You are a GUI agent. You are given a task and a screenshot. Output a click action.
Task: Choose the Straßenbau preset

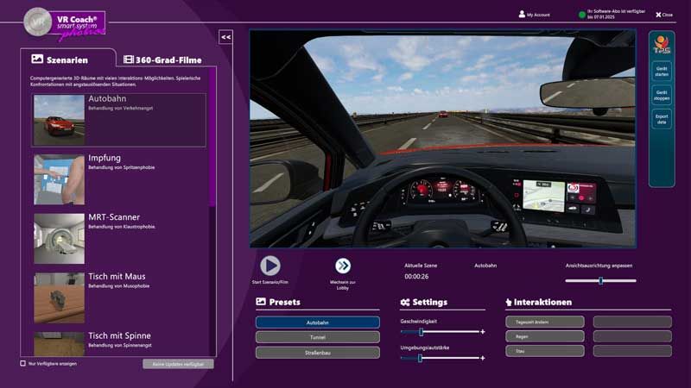pos(317,353)
